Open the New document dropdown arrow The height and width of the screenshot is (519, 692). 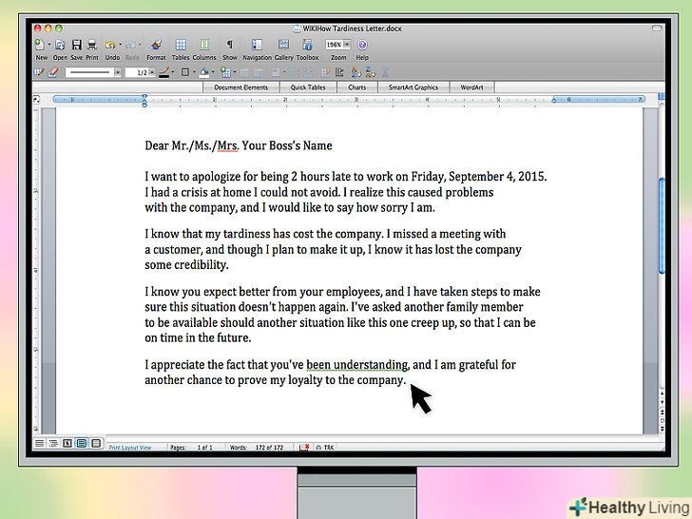pos(49,45)
